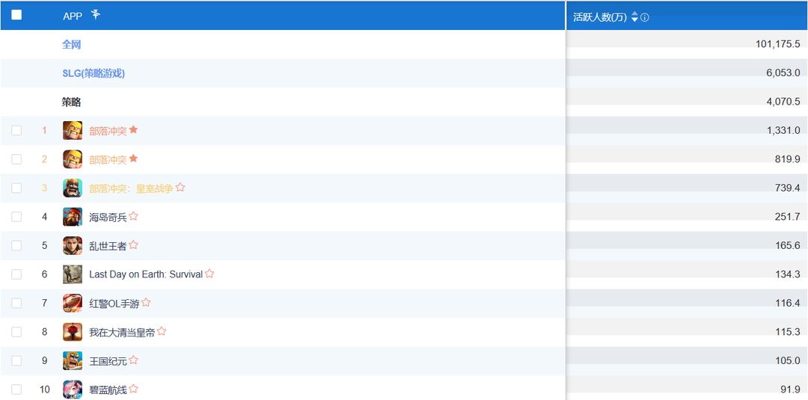The width and height of the screenshot is (808, 400).
Task: Click the app icon for rank 1 部落冲突
Action: 73,130
